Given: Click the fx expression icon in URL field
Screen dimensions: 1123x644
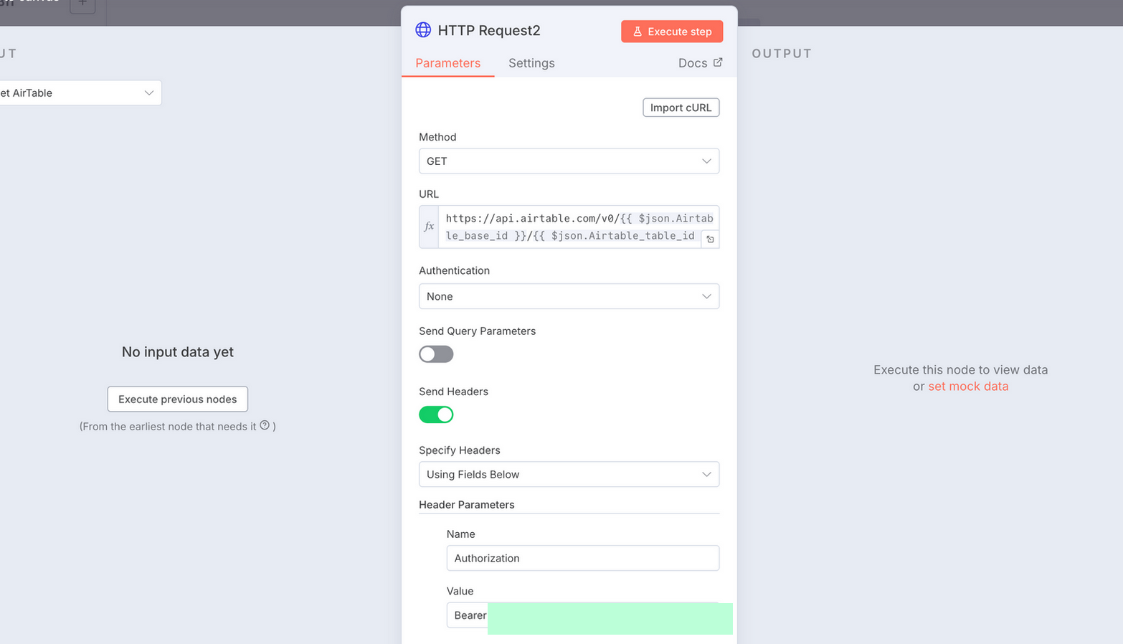Looking at the screenshot, I should [429, 227].
